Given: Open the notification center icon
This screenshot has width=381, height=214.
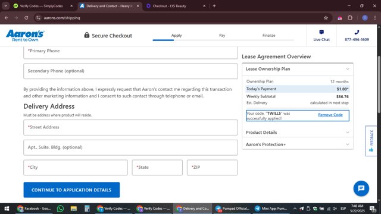Looking at the screenshot, I should tap(373, 209).
